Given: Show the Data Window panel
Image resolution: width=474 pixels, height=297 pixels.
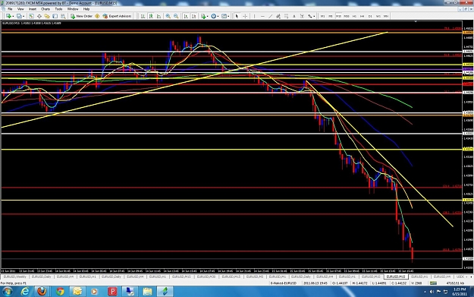Looking at the screenshot, I should point(39,16).
